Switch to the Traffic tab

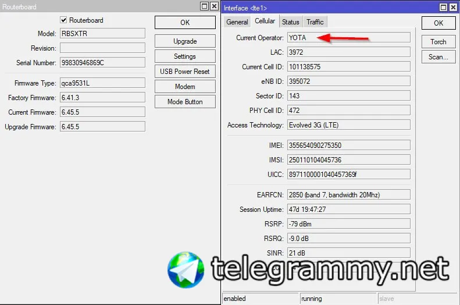click(315, 22)
